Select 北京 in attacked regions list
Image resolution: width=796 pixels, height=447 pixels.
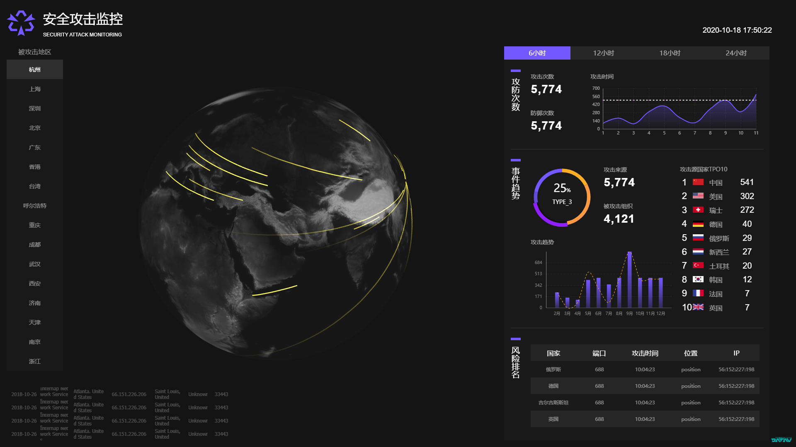(35, 128)
